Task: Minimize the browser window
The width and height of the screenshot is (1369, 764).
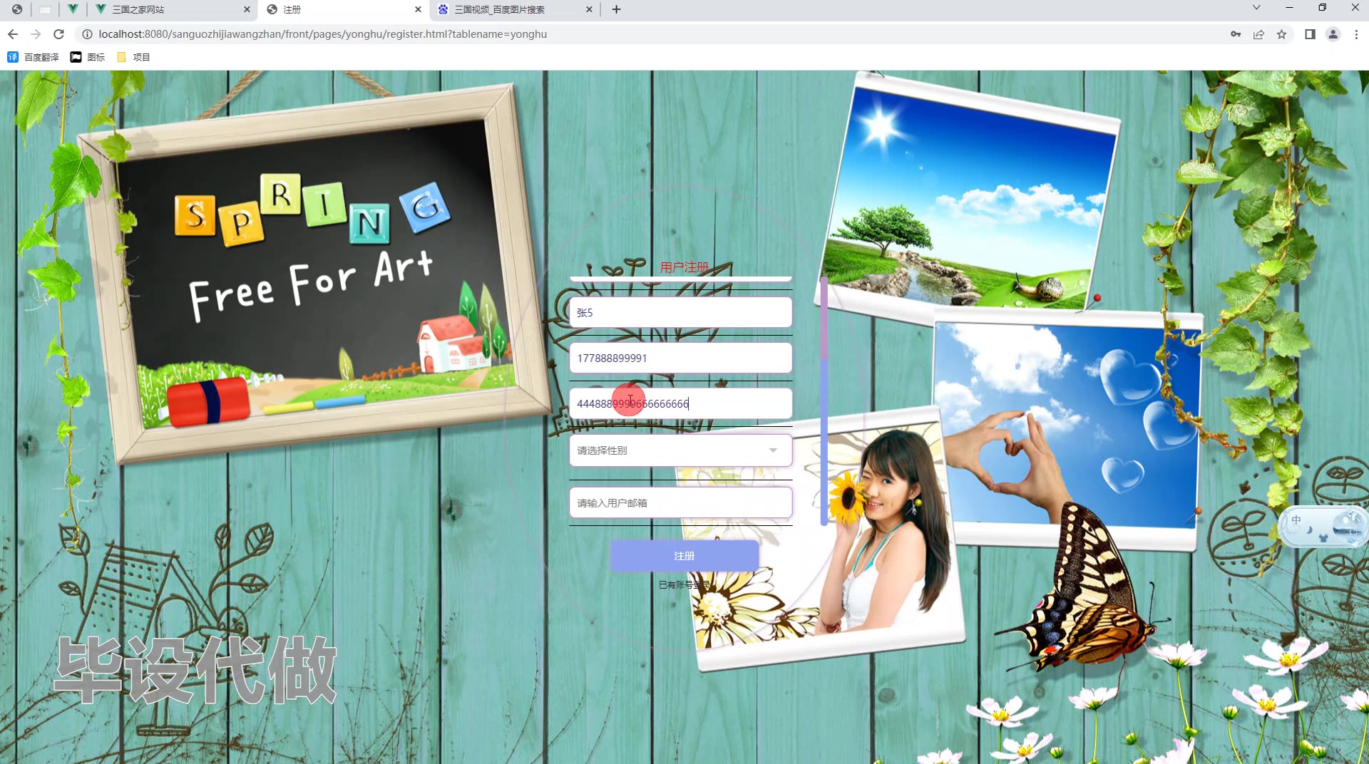Action: click(1289, 8)
